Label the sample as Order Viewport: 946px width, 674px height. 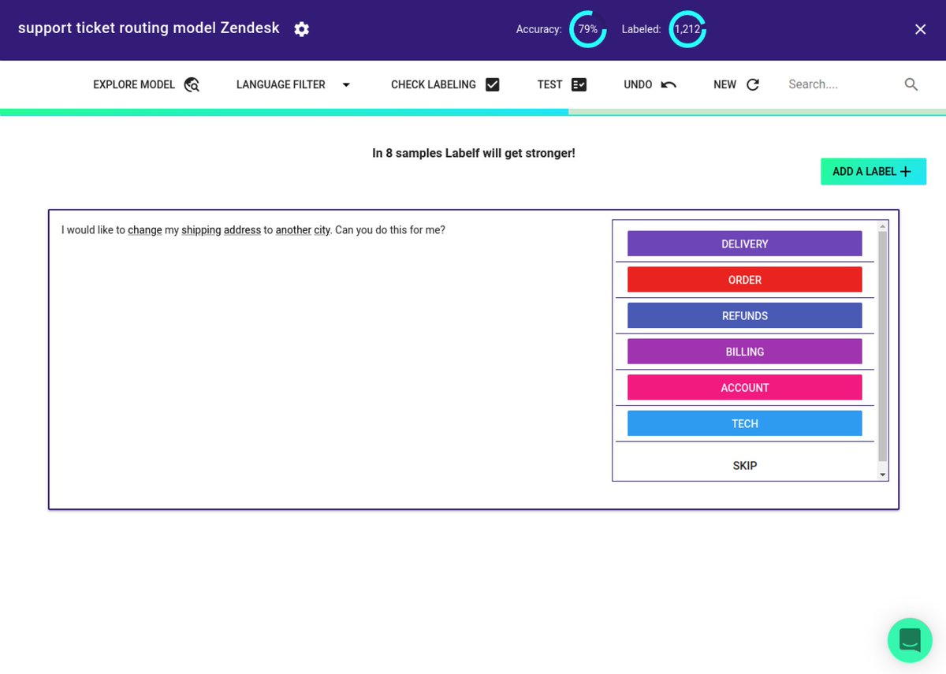(745, 280)
